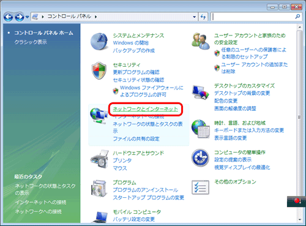Open モバイル コンピュータ category link
Screen dimensions: 306x226
[137, 212]
